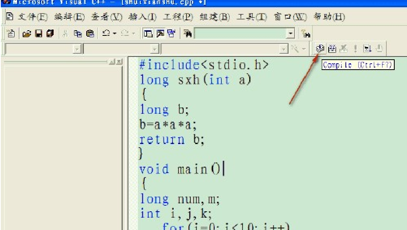Click the document icon left of 文件 menu
407x230 pixels.
10,16
